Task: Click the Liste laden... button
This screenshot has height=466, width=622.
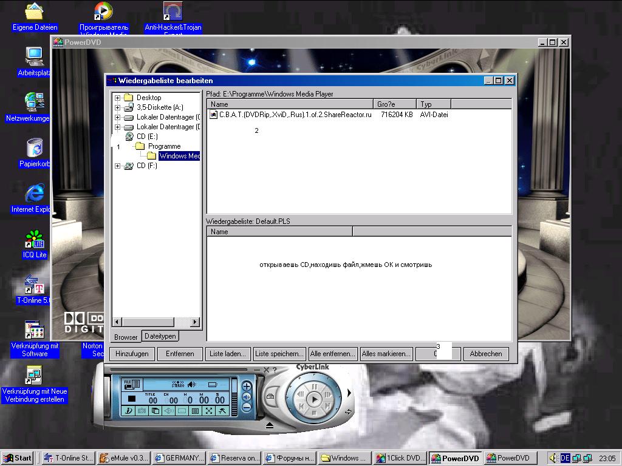Action: point(228,354)
